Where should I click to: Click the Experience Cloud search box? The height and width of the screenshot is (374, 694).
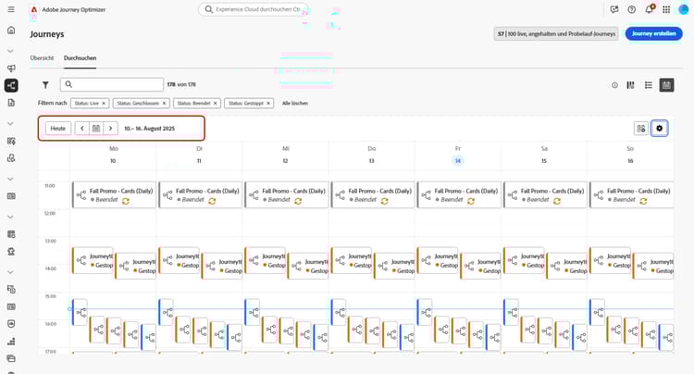(254, 9)
